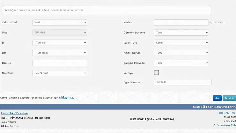Image resolution: width=236 pixels, height=133 pixels.
Task: Open the İlçe dropdown
Action: pos(60,53)
